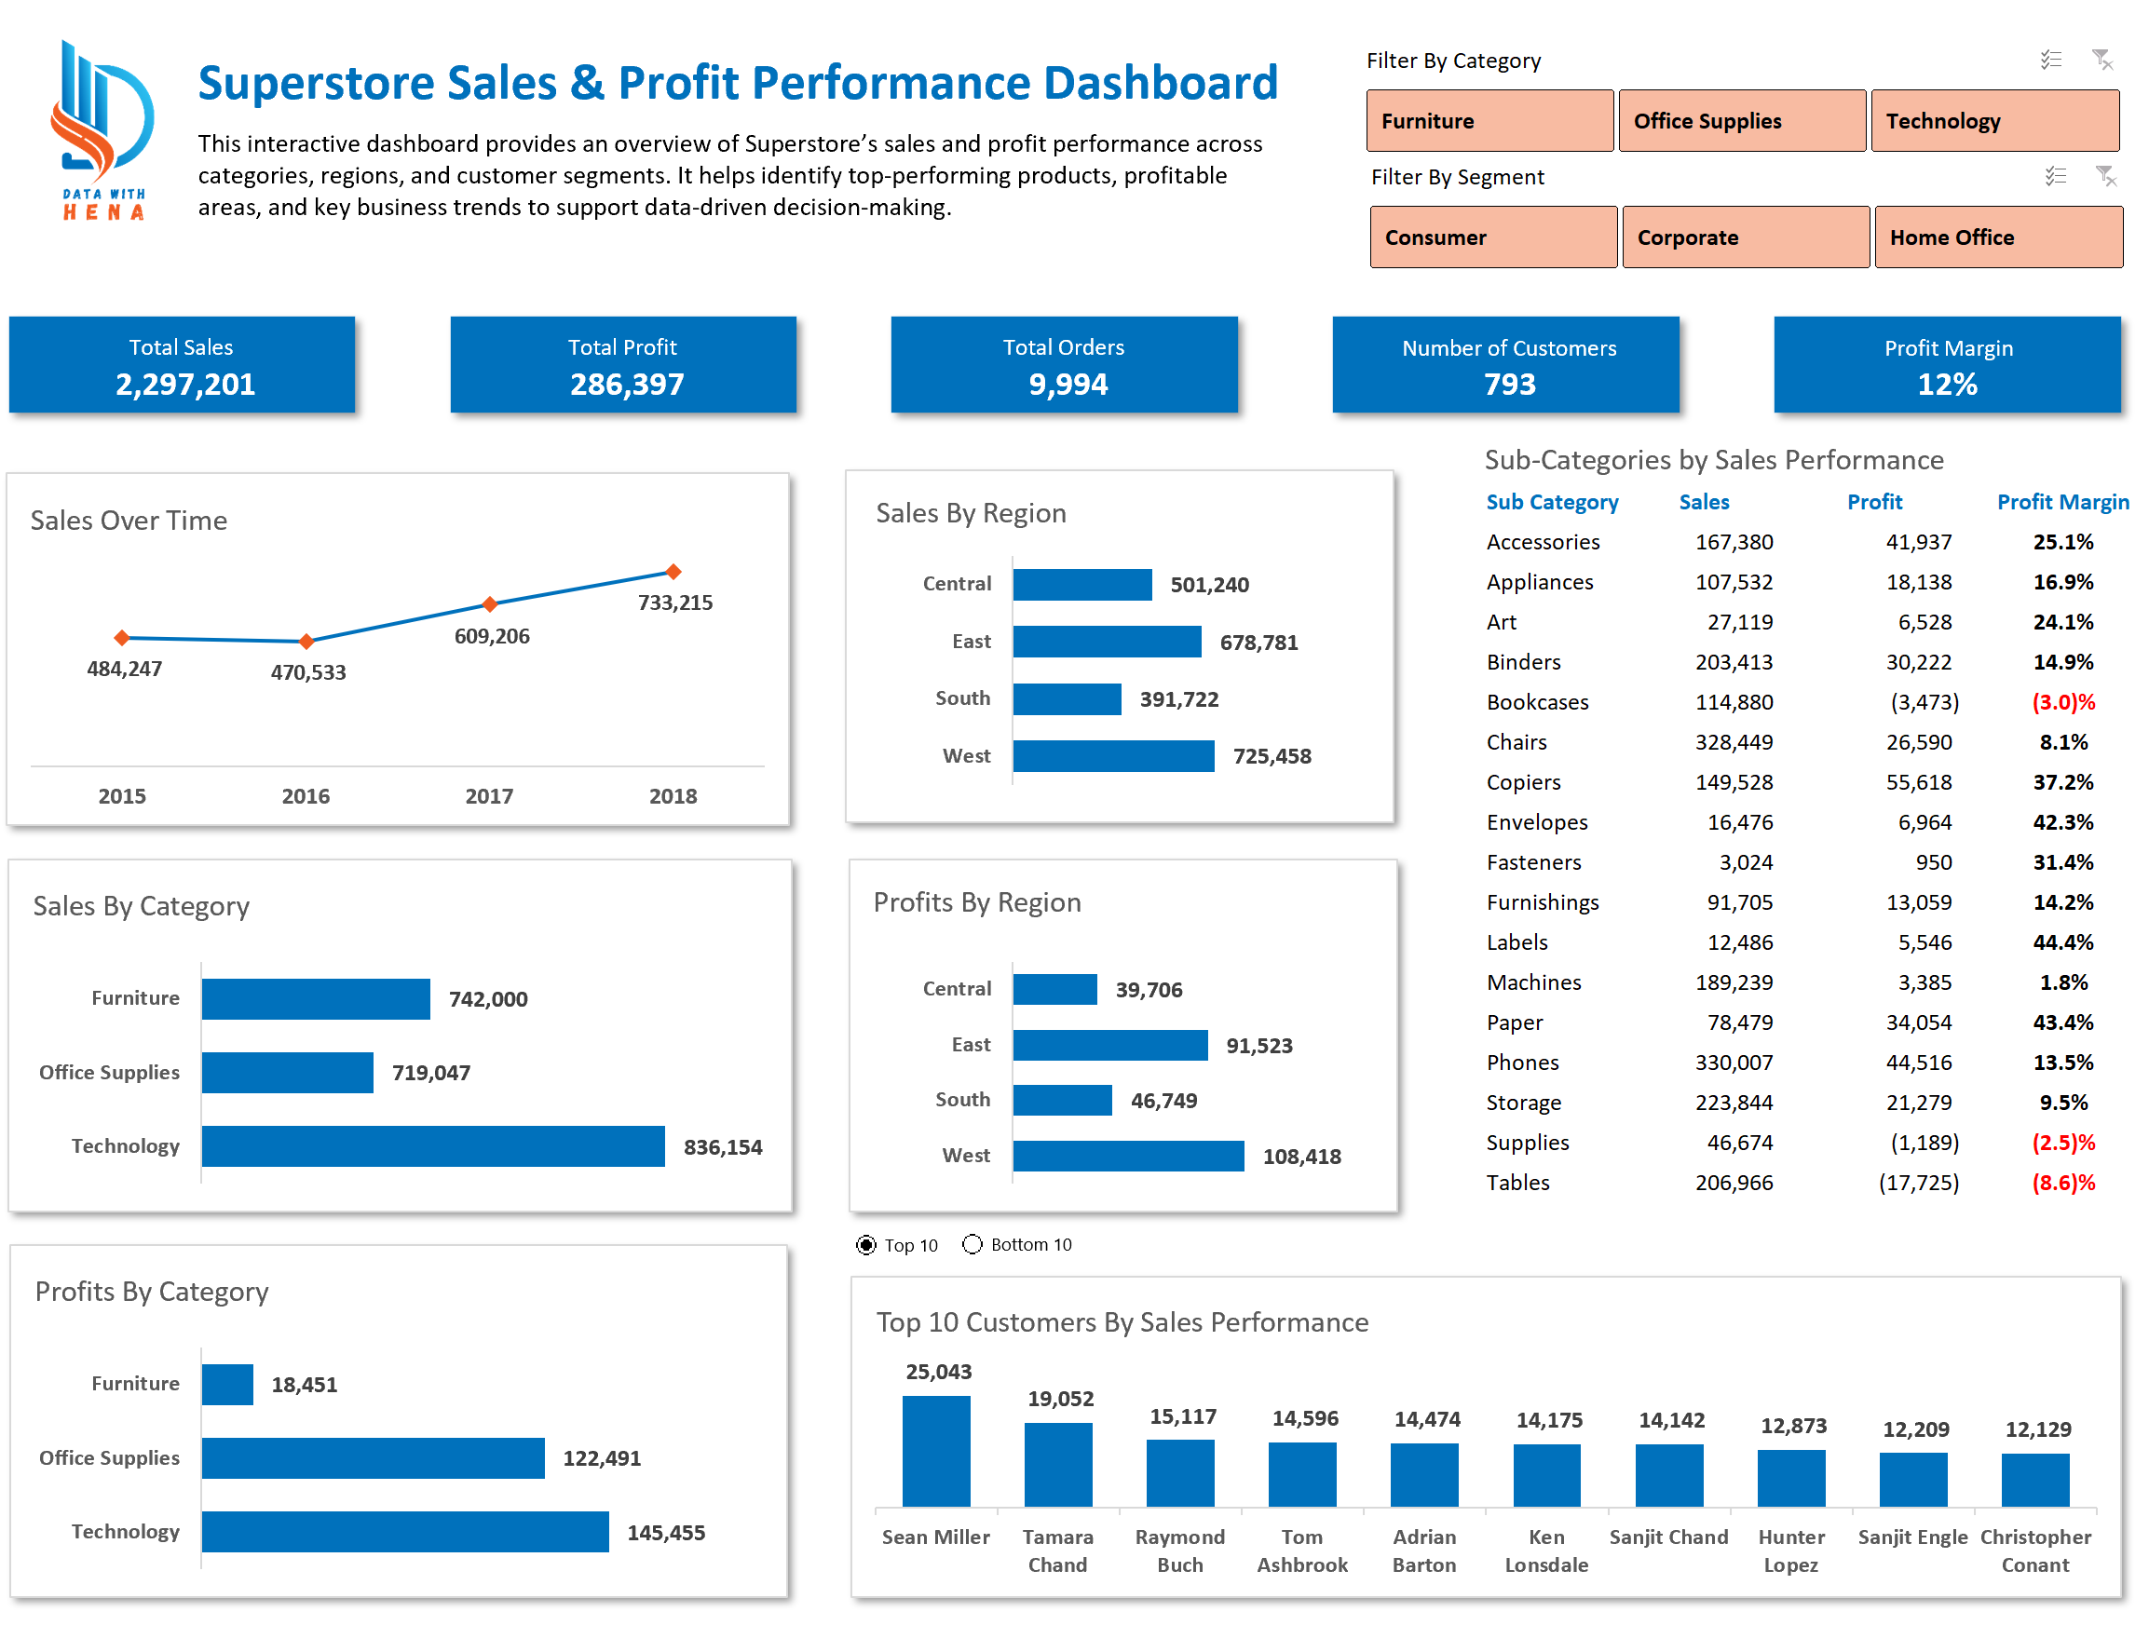
Task: Clear the segment filter using funnel icon
Action: point(2104,176)
